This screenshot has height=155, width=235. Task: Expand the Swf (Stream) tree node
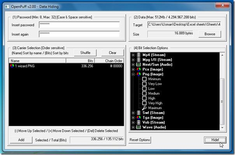coord(133,113)
